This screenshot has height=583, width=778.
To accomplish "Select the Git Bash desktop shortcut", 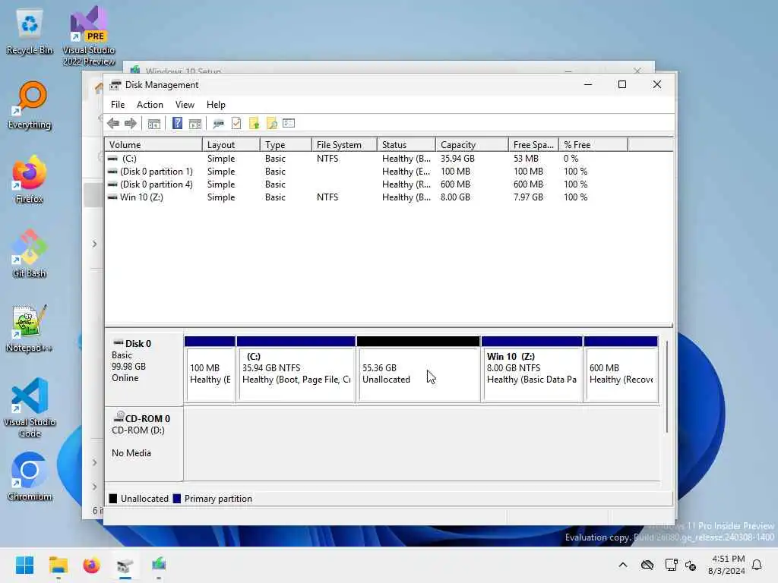I will click(x=30, y=254).
